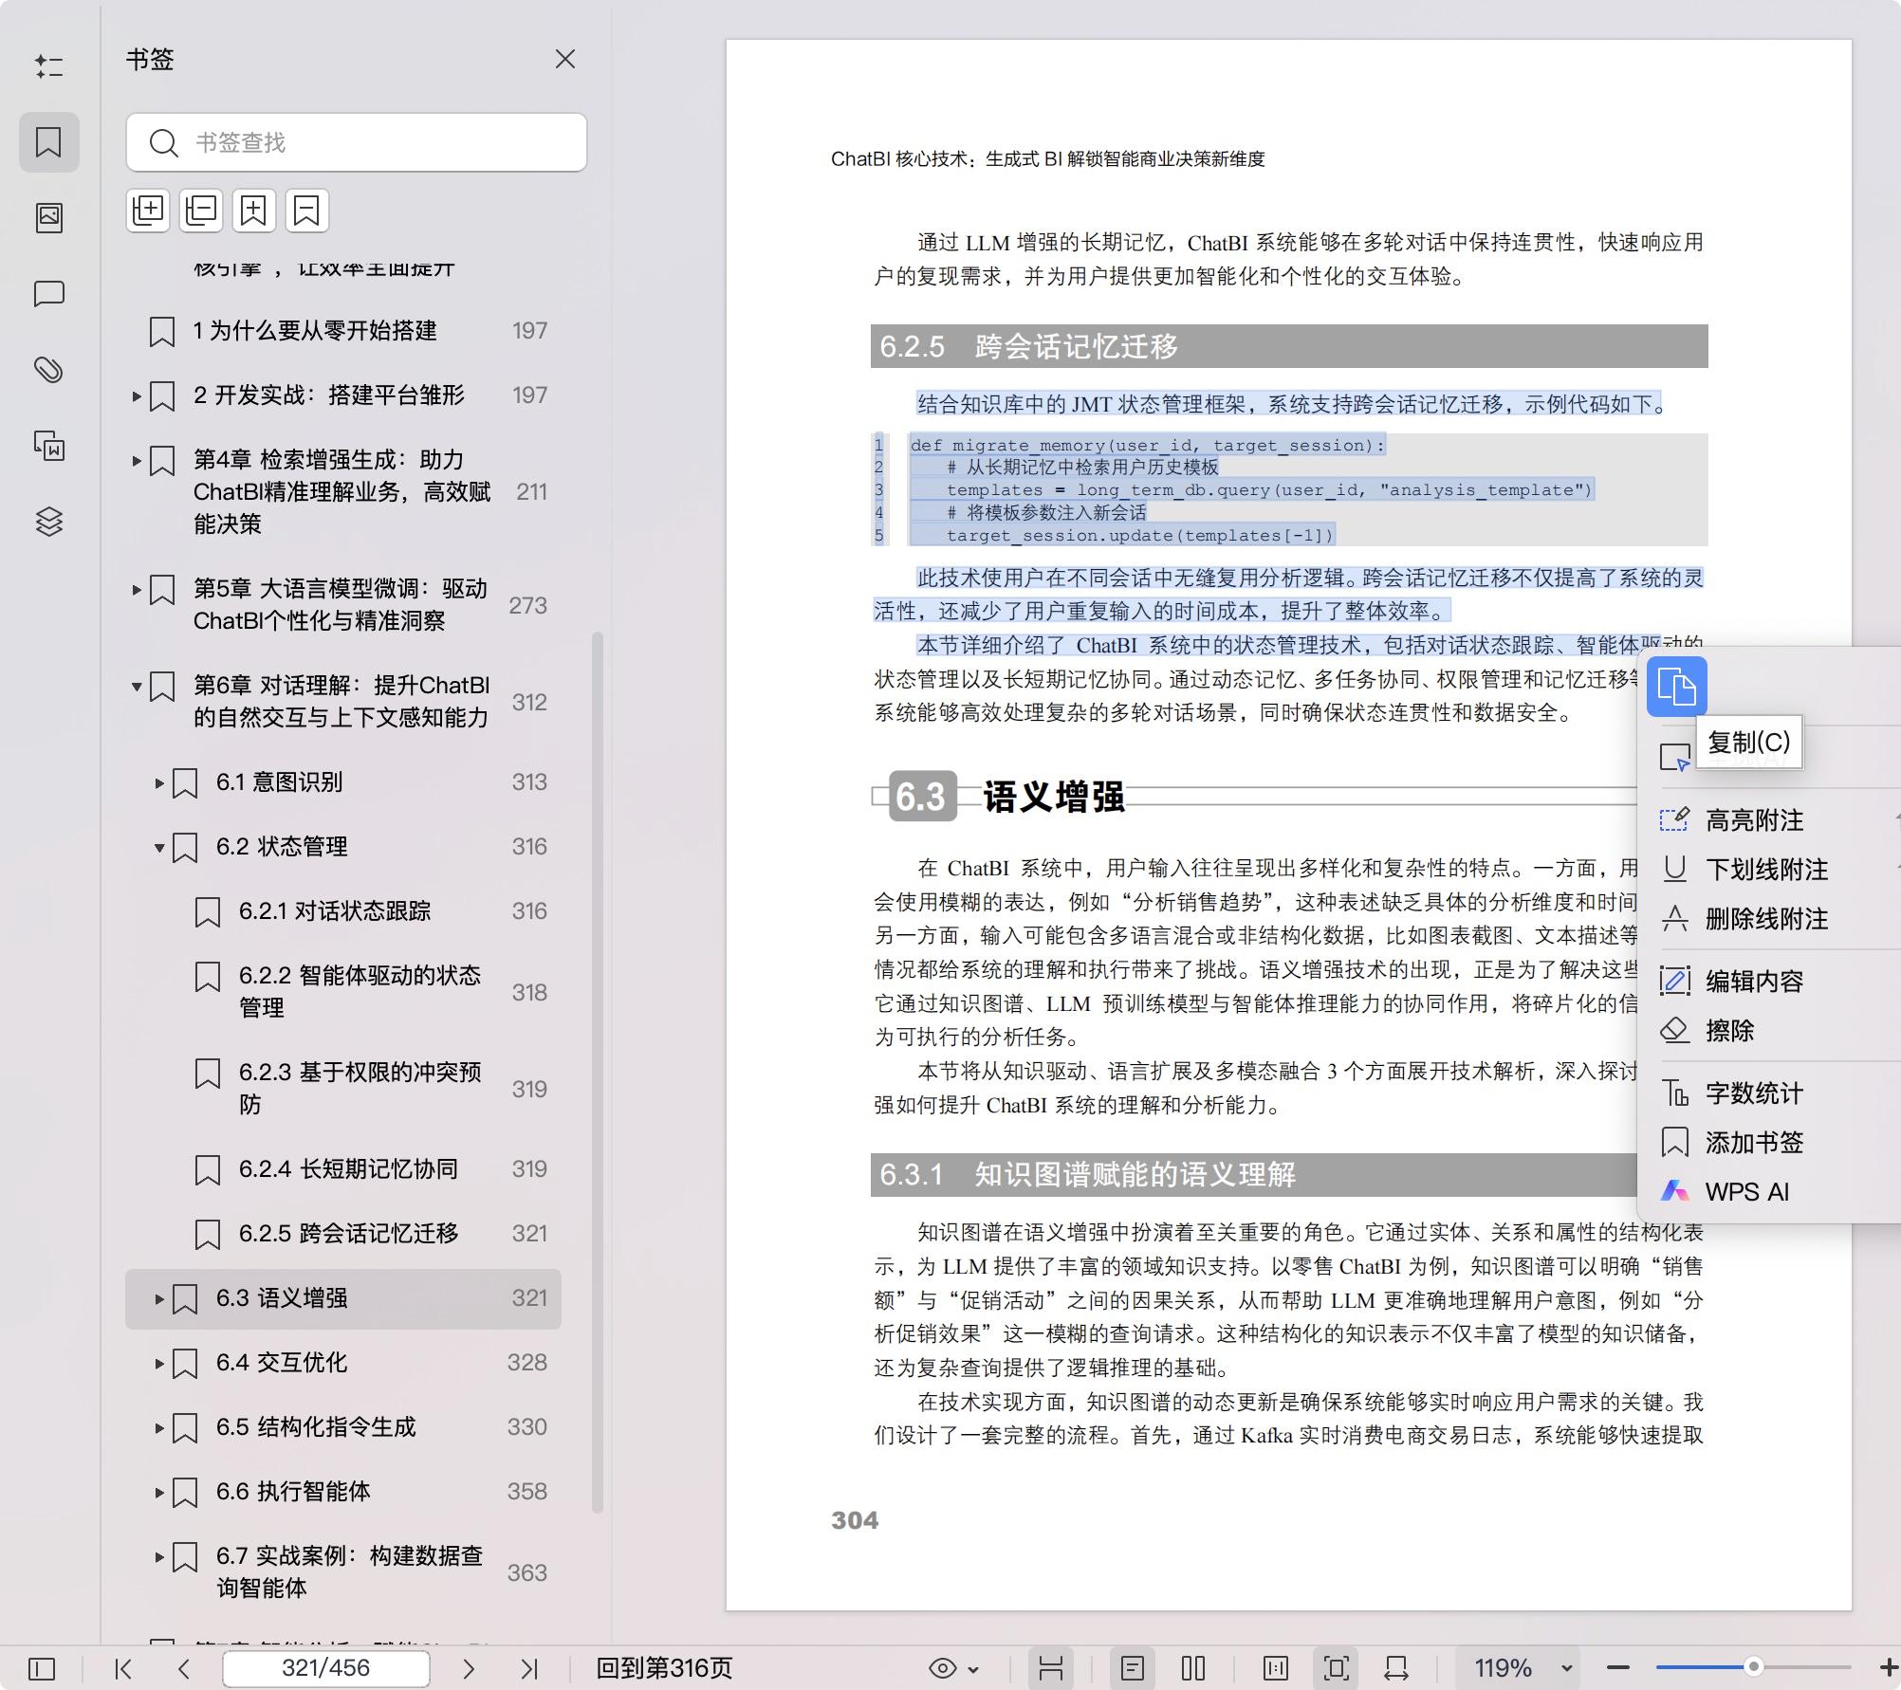The image size is (1901, 1690).
Task: Click the blue copy icon
Action: (1676, 686)
